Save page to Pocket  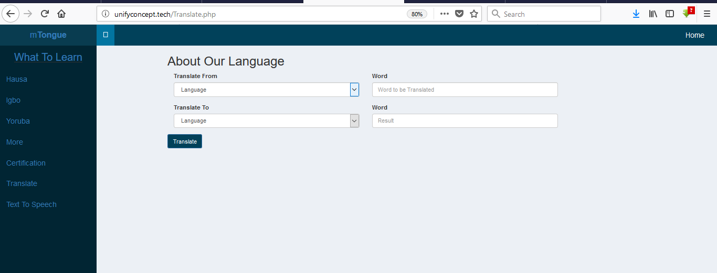[459, 14]
